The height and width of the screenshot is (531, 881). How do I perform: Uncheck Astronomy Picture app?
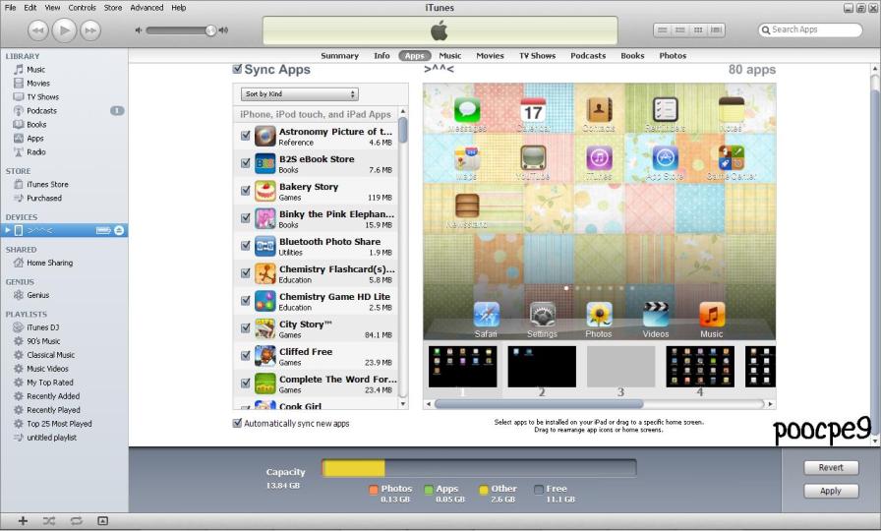coord(246,136)
